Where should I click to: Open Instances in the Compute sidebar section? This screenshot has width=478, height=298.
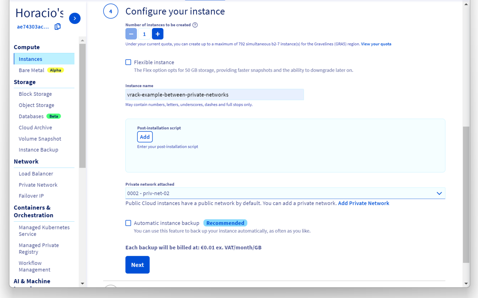(30, 59)
